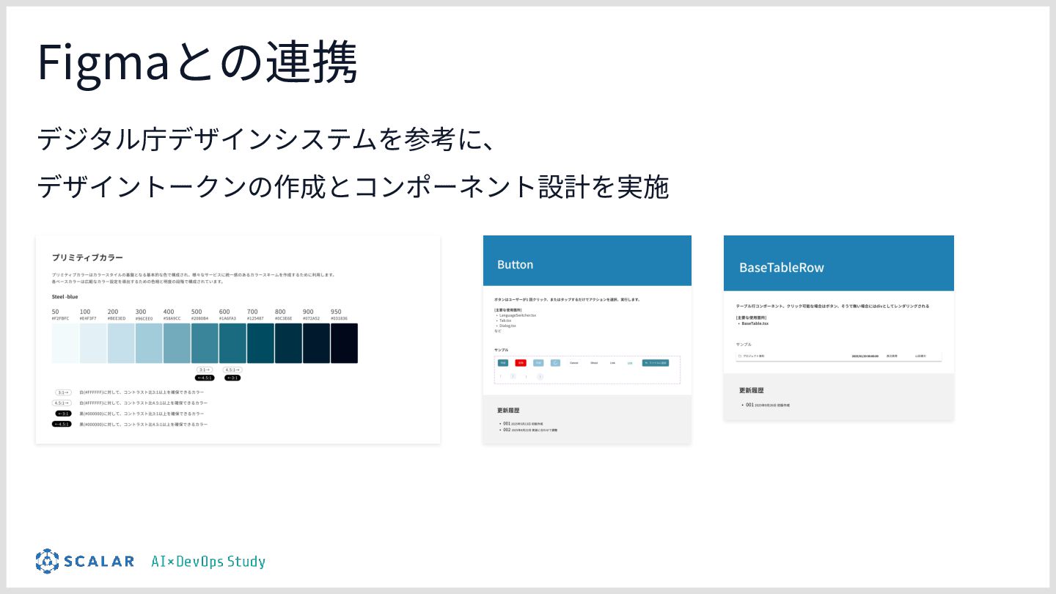Click the loading spinner sample button
The height and width of the screenshot is (594, 1056).
click(555, 363)
